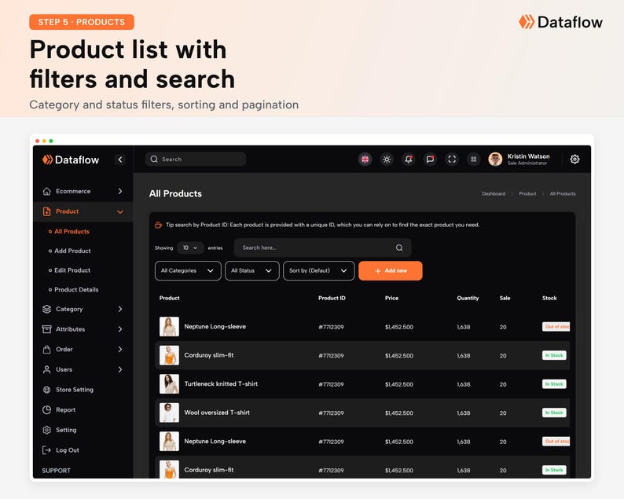Click the Users person icon
The width and height of the screenshot is (624, 499).
pyautogui.click(x=46, y=369)
